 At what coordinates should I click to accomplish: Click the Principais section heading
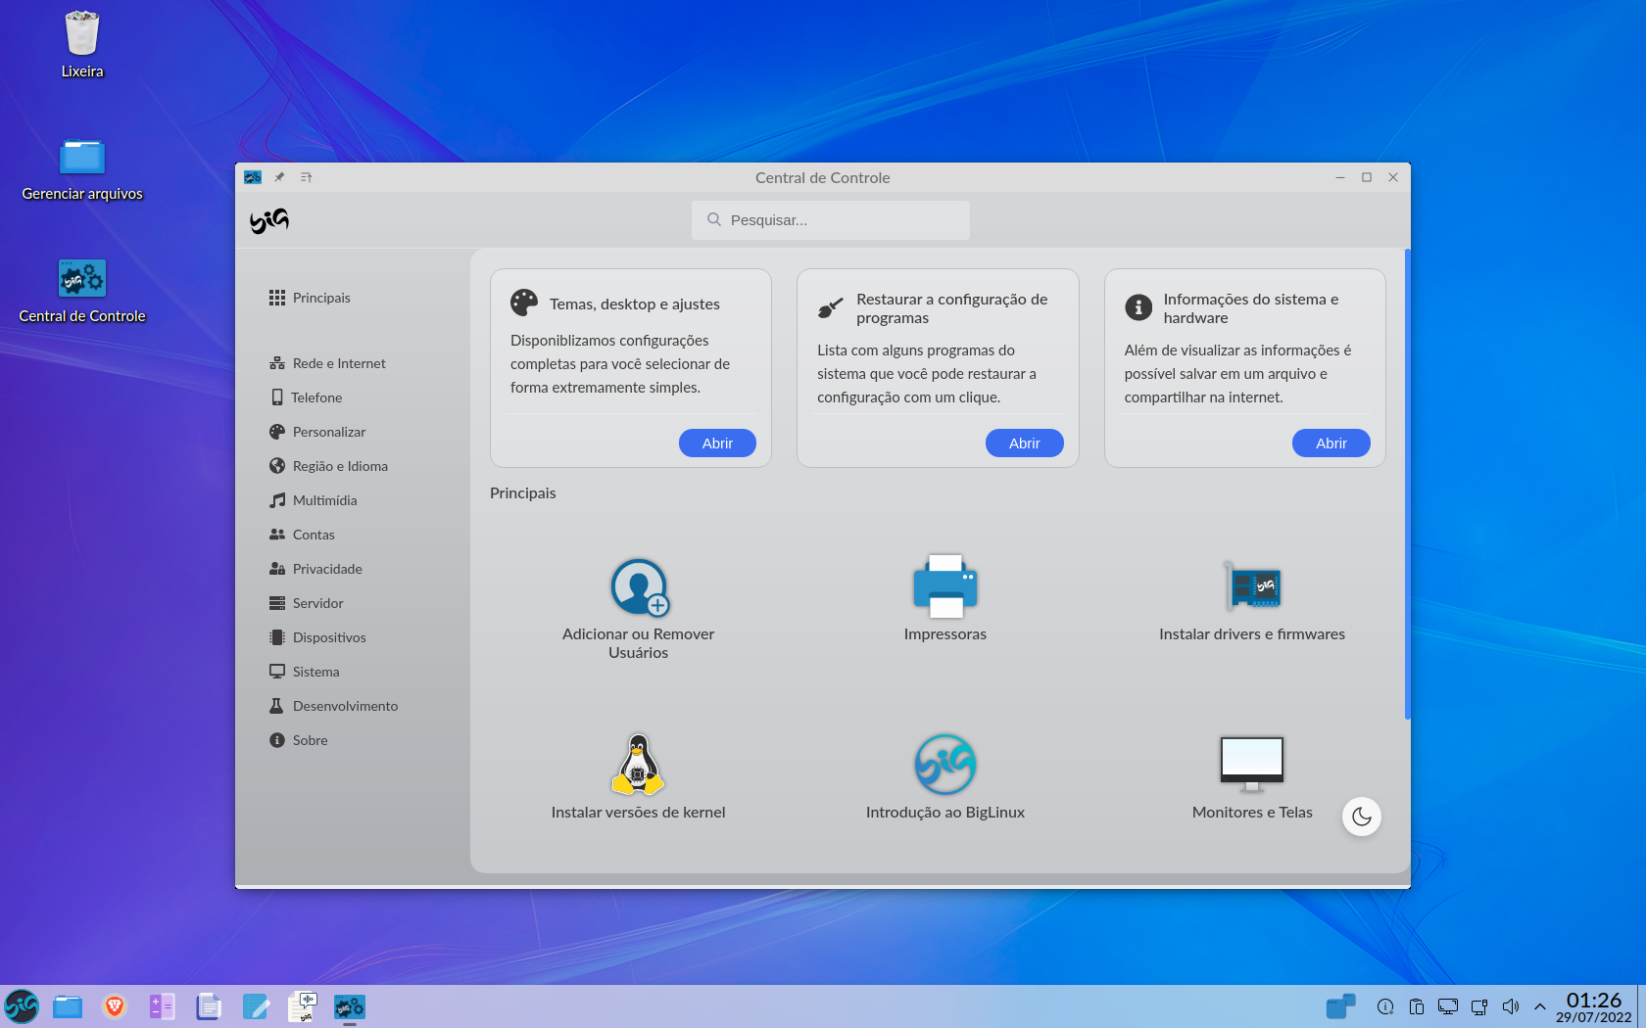pyautogui.click(x=523, y=493)
